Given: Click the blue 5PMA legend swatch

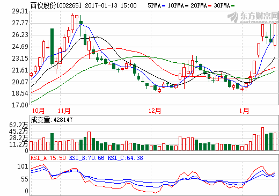Looking at the screenshot, I should tap(164, 6).
